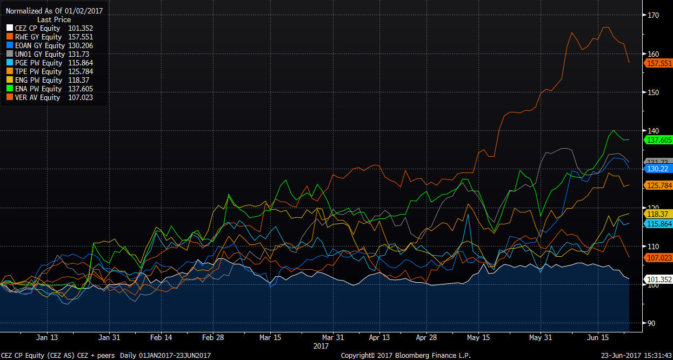Click the orange 125.784 price tag on axis
The image size is (673, 360).
(657, 185)
